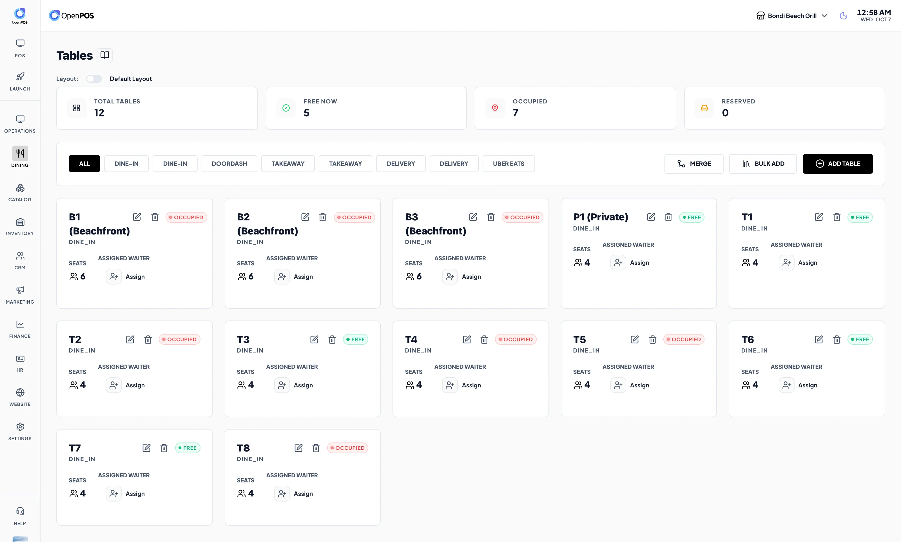Open HR section in sidebar
This screenshot has width=901, height=542.
point(20,363)
